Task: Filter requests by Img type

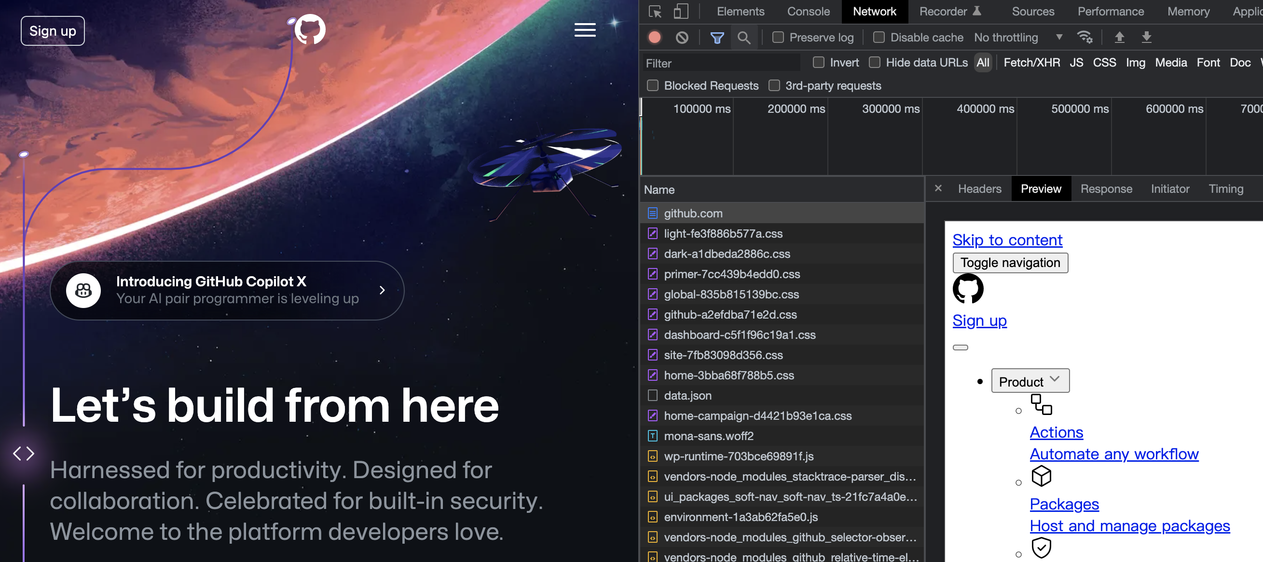Action: click(x=1135, y=63)
